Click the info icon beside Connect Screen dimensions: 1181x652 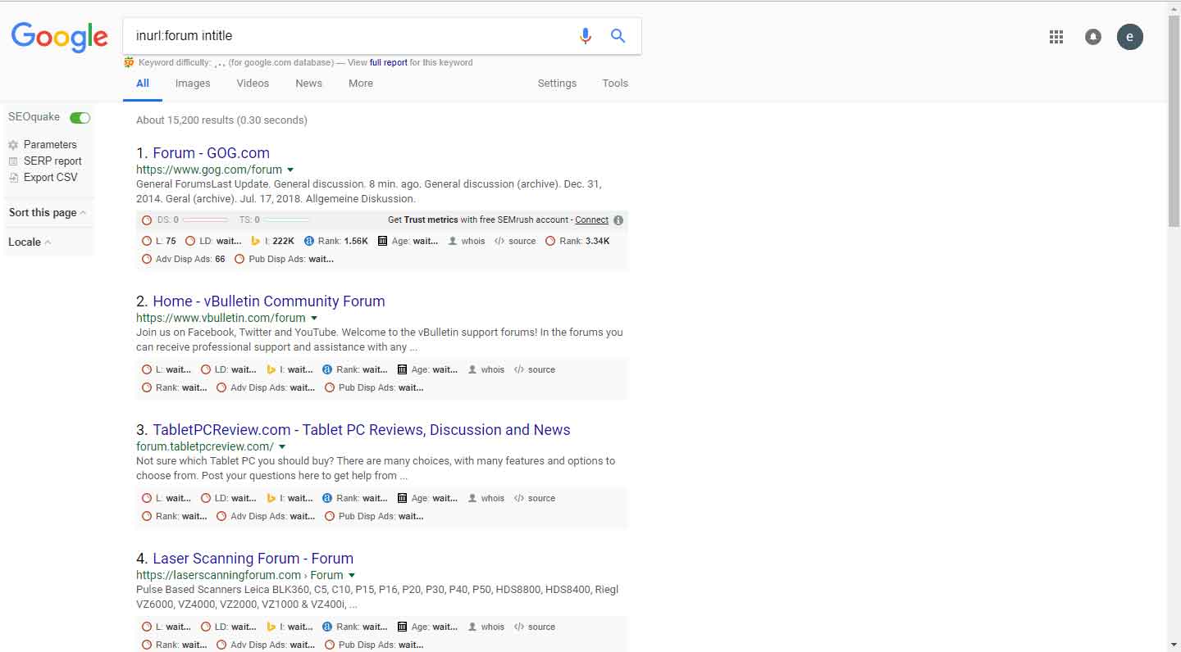618,220
